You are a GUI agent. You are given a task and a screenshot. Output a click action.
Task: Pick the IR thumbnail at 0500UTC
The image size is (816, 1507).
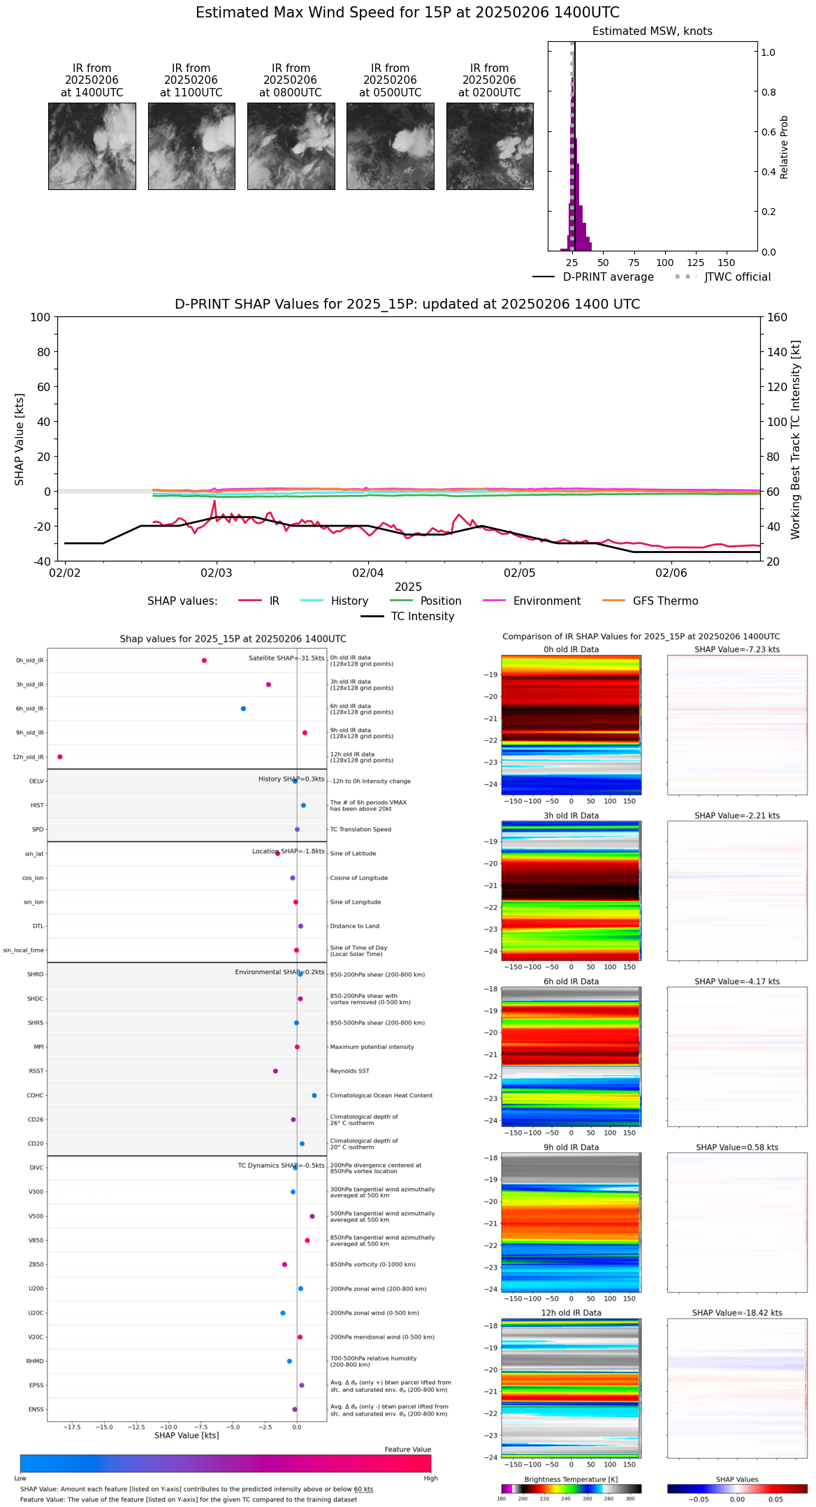[x=390, y=146]
